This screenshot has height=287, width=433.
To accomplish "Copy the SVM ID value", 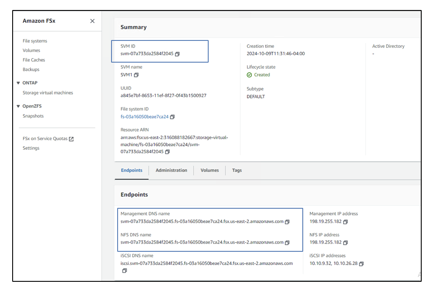I will point(177,54).
